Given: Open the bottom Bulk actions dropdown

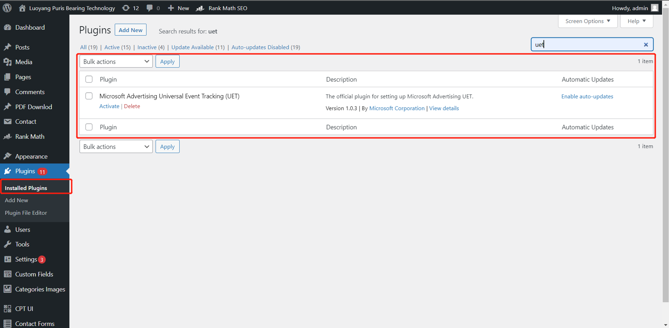Looking at the screenshot, I should pyautogui.click(x=116, y=147).
